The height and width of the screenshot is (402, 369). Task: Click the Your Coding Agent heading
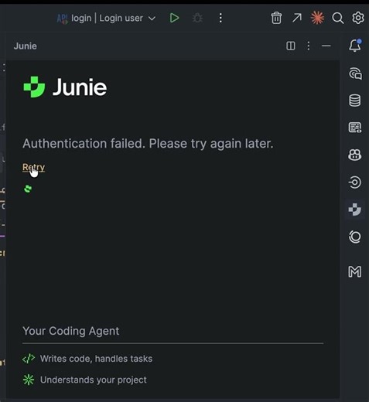pos(71,331)
